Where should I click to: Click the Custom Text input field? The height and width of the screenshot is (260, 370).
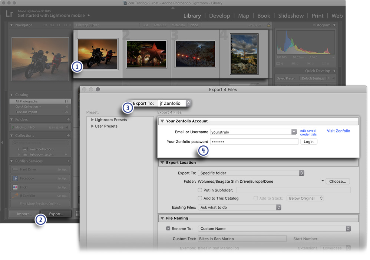click(242, 239)
